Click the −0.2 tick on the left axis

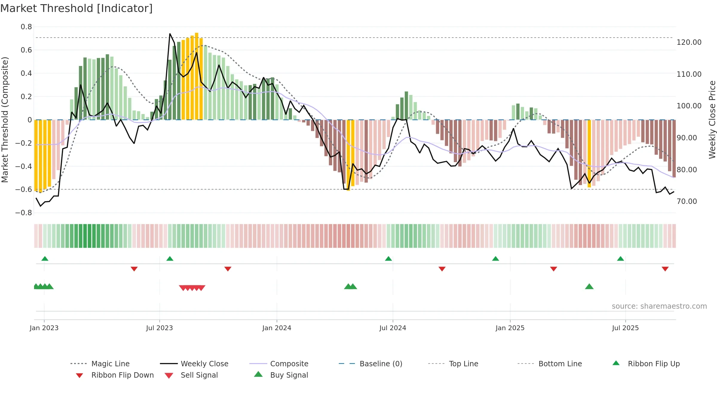point(24,143)
